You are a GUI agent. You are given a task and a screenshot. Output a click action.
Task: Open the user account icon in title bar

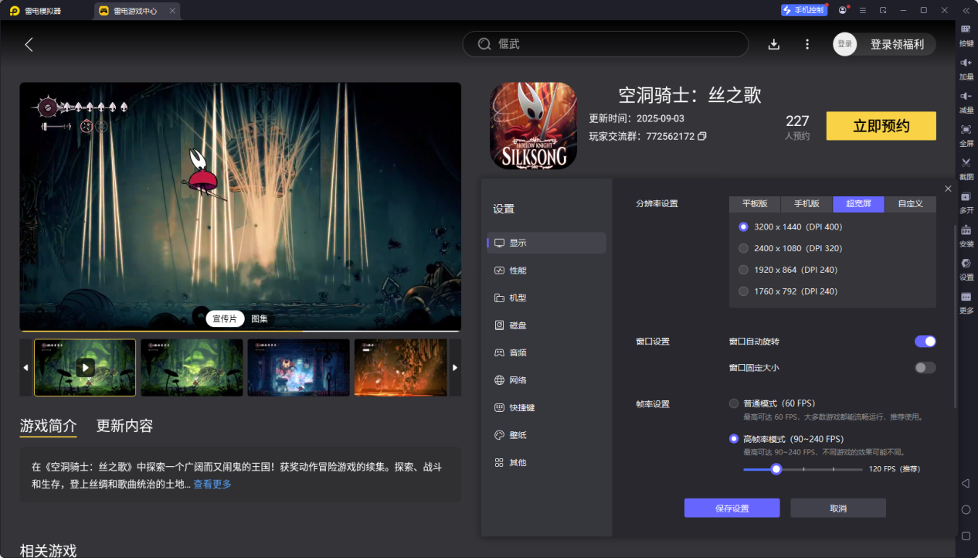click(x=842, y=10)
